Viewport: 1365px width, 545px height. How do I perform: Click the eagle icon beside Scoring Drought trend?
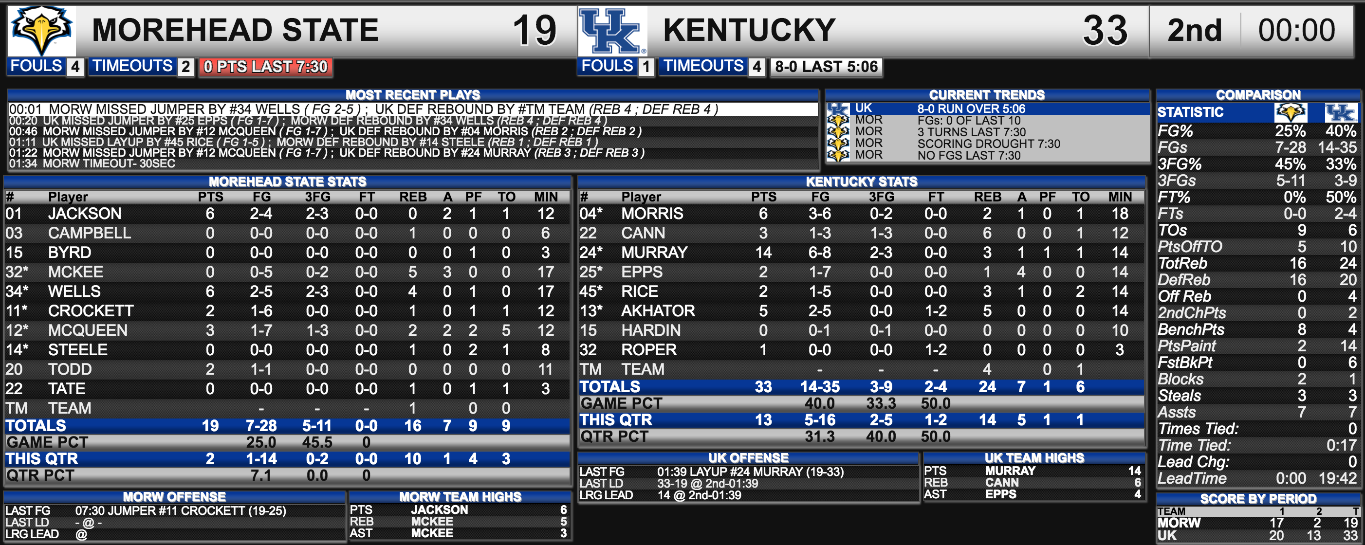[x=838, y=144]
